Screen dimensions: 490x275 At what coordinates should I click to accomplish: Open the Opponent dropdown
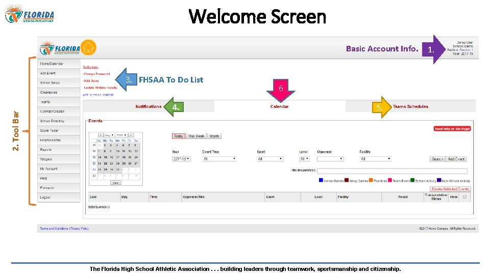(330, 159)
